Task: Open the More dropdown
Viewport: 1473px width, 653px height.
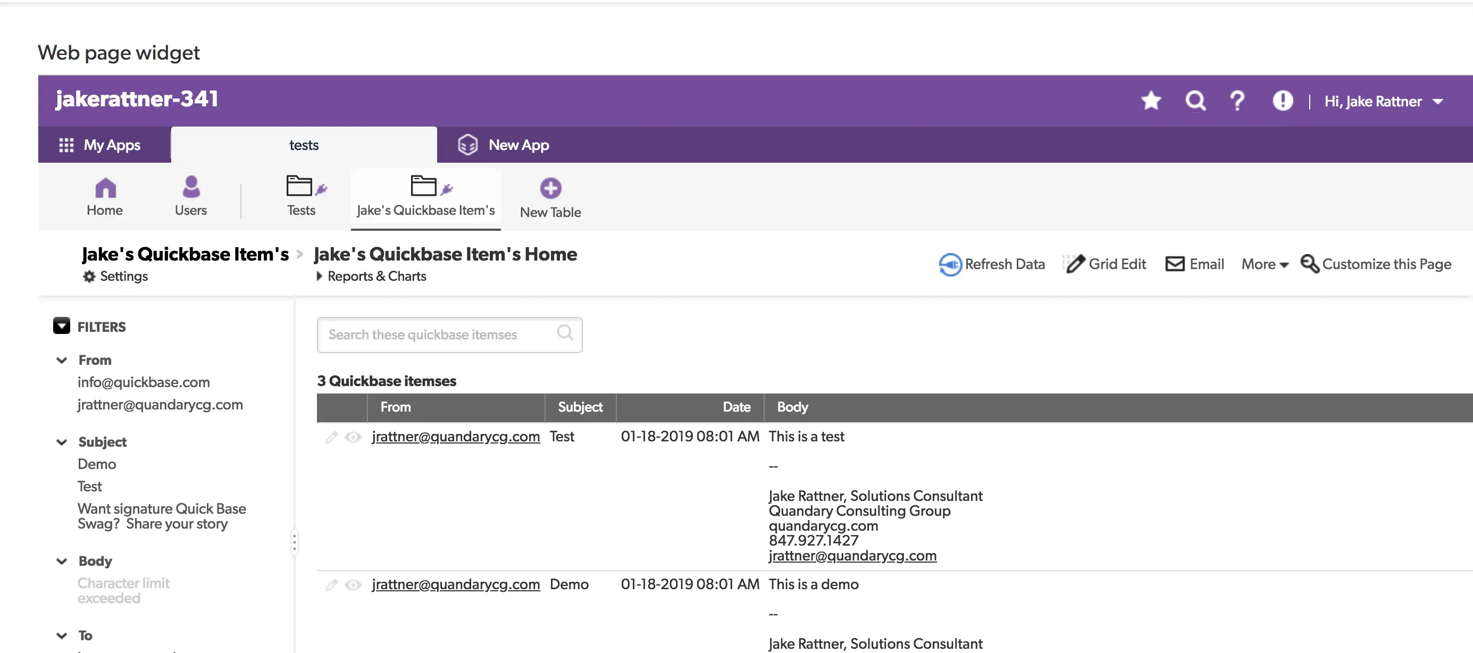Action: pos(1265,264)
